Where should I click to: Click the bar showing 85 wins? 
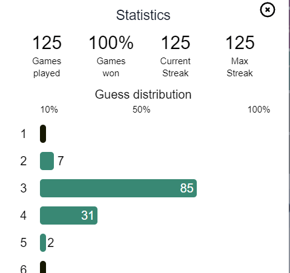[118, 188]
